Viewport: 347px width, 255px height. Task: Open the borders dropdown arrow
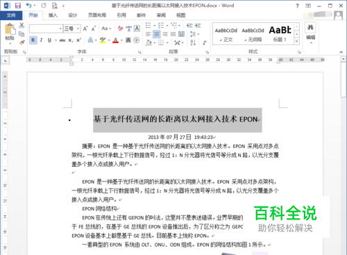(x=167, y=42)
